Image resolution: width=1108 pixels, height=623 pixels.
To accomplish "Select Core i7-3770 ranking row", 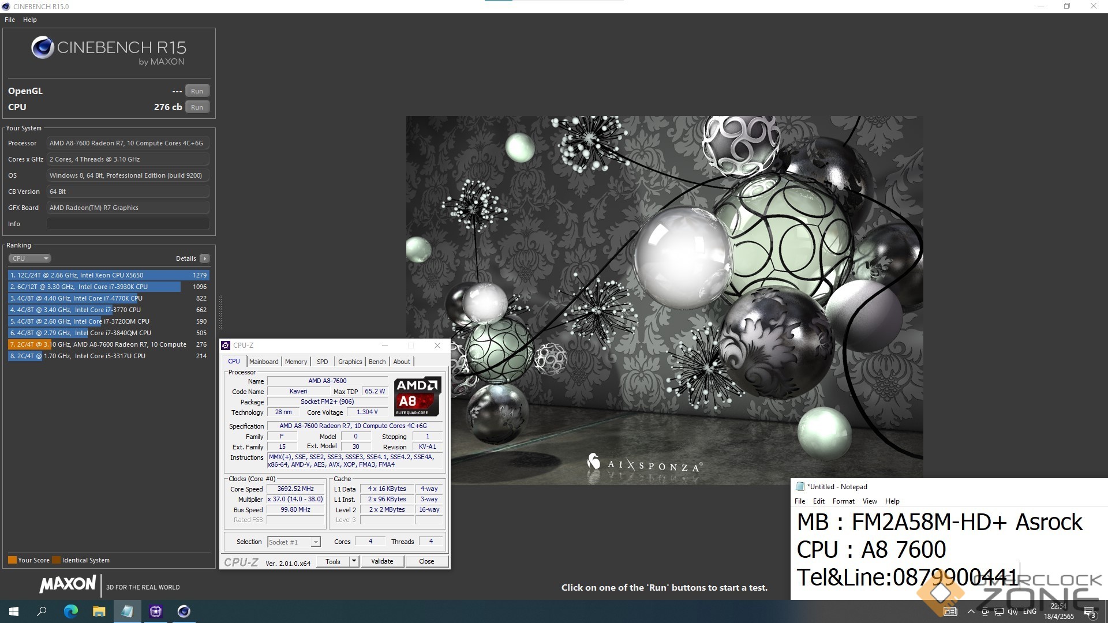I will tap(108, 310).
